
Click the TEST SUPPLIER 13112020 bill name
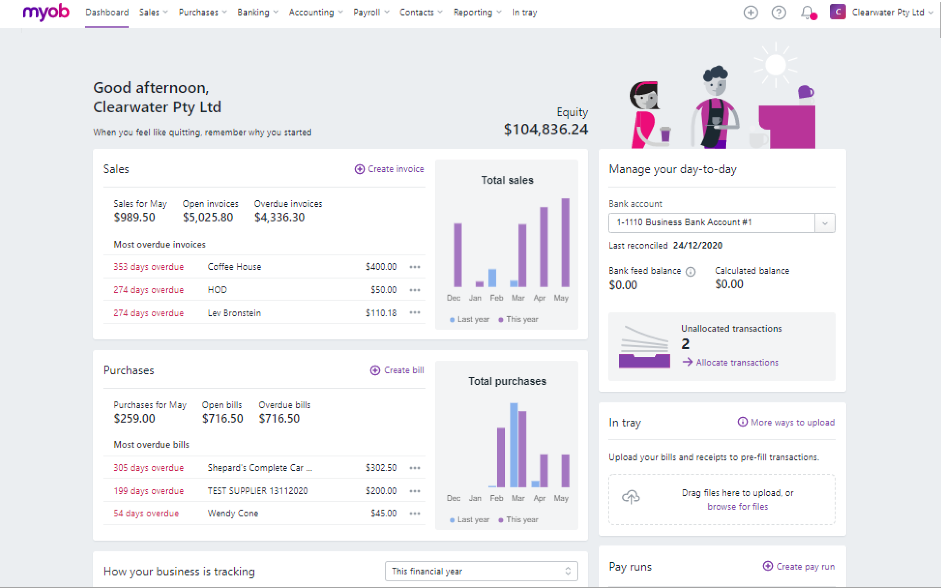(x=257, y=491)
